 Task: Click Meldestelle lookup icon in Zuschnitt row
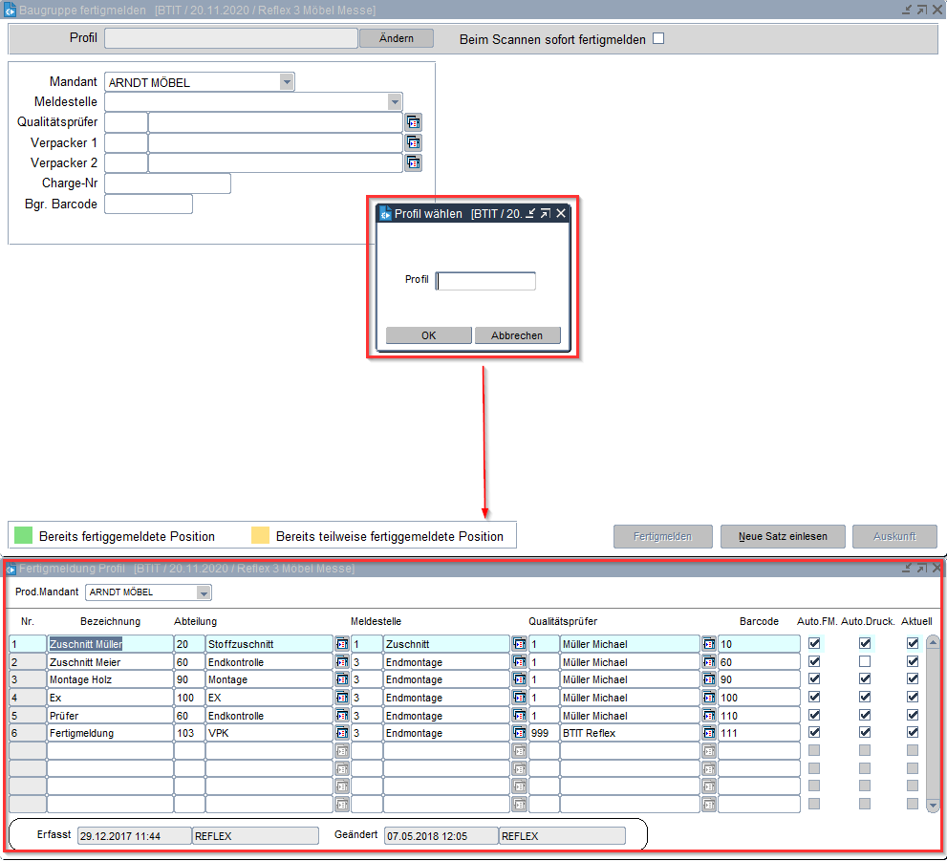point(519,644)
